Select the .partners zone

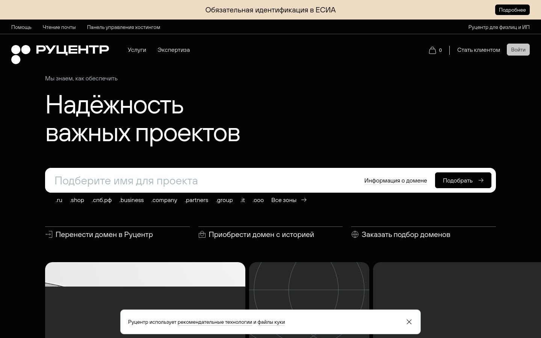click(196, 200)
